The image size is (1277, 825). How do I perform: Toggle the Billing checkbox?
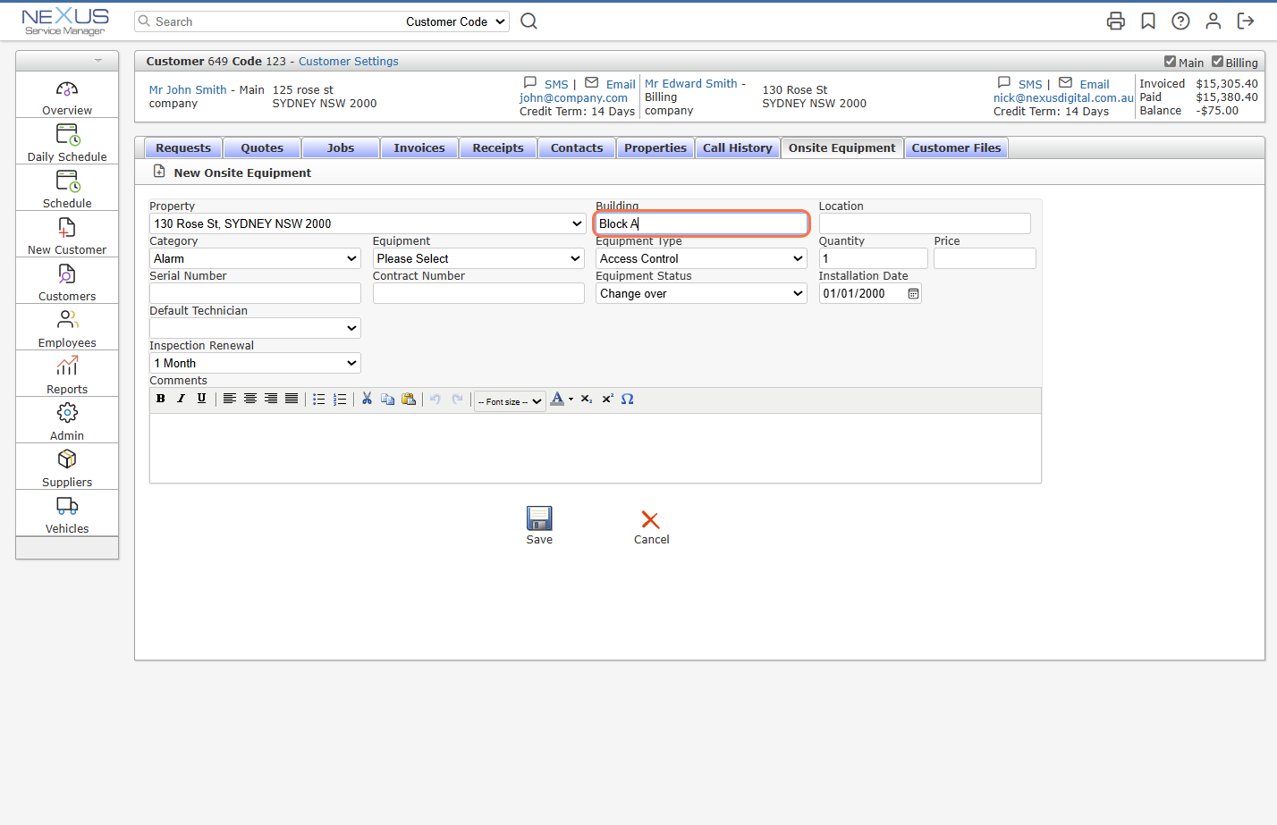pyautogui.click(x=1217, y=62)
